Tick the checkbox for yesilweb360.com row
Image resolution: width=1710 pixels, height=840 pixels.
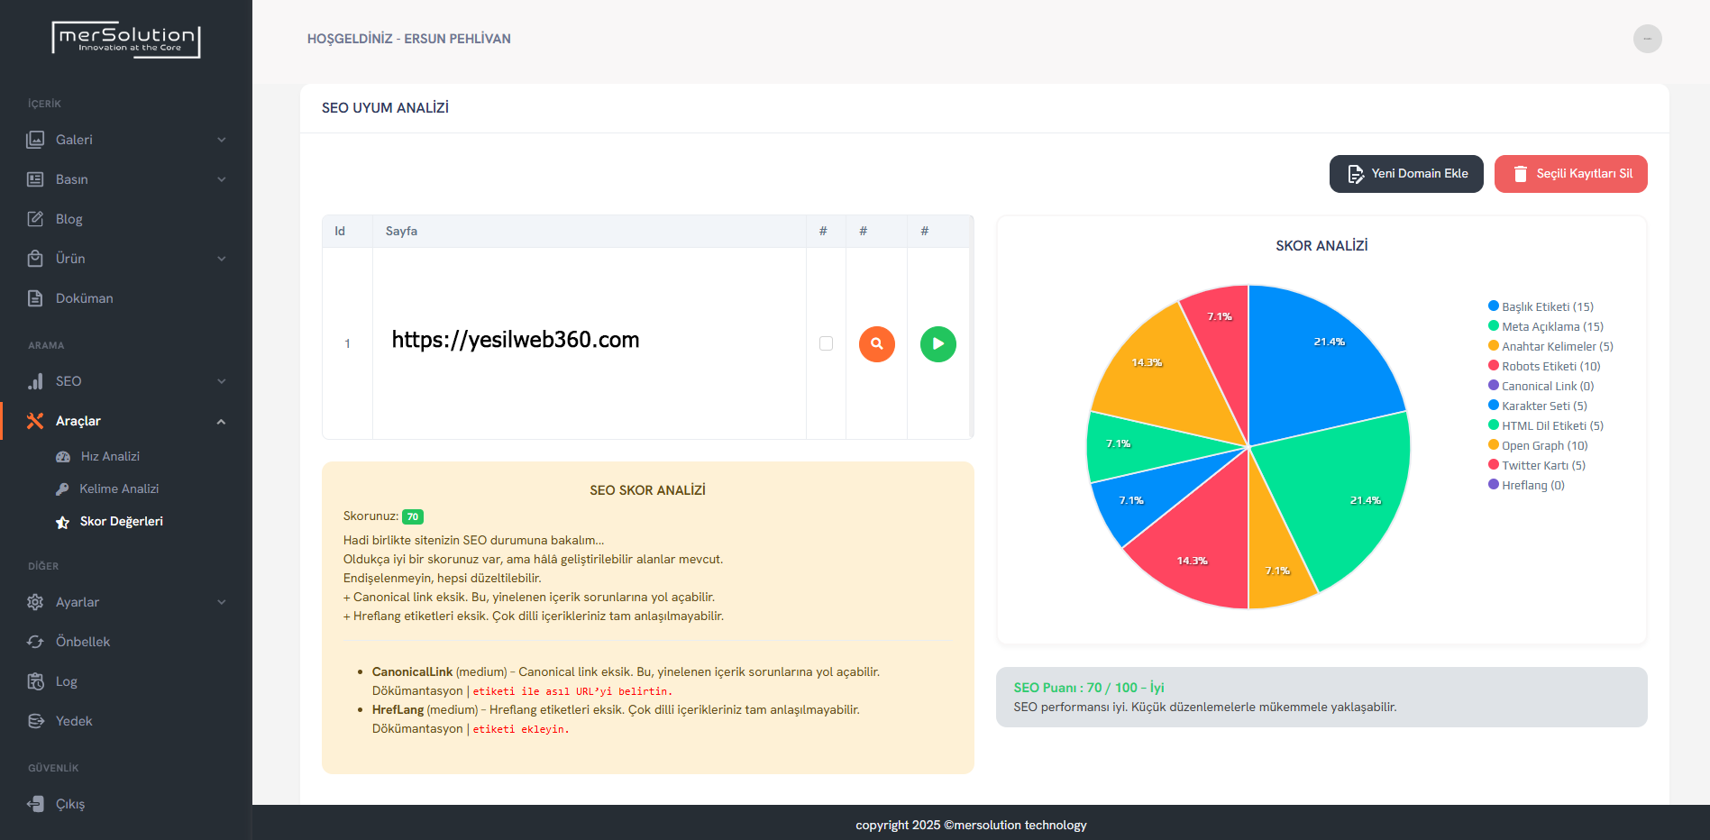tap(826, 343)
